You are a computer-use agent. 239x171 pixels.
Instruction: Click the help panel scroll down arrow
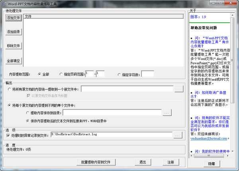[x=233, y=151]
